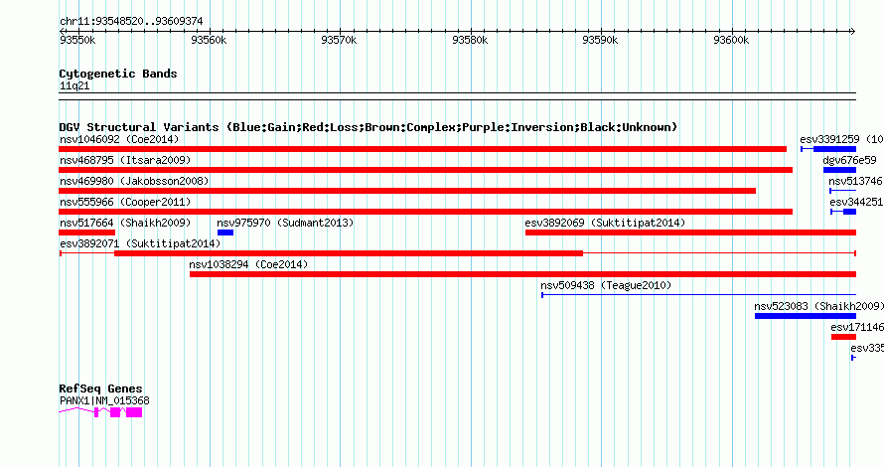The image size is (884, 467).
Task: Click the 93600k ruler tick label
Action: (731, 40)
